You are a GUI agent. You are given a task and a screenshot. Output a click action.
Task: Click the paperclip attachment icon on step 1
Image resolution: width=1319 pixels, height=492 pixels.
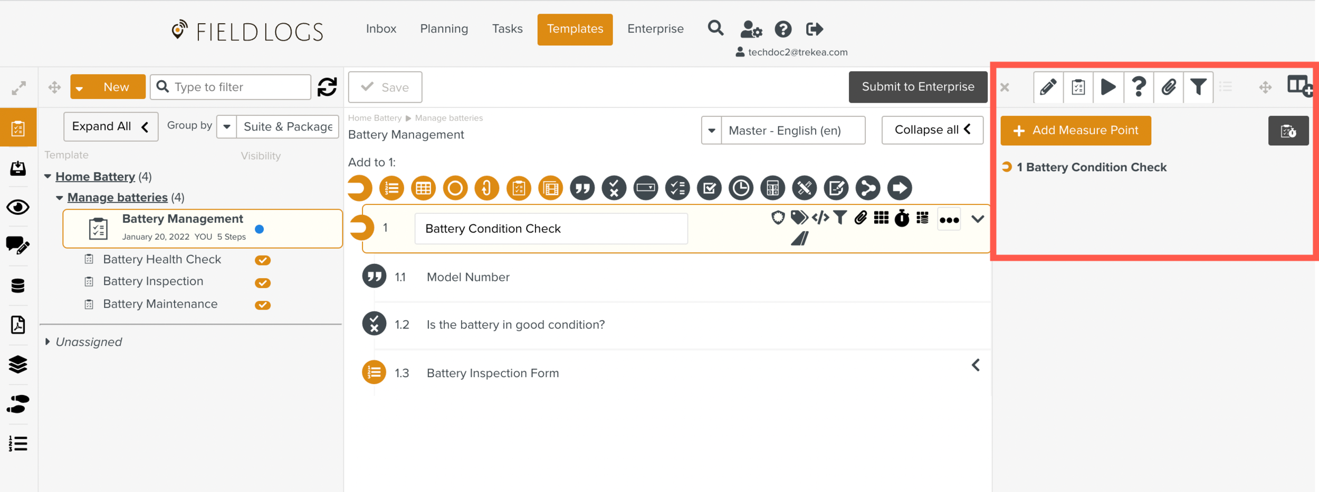(x=861, y=218)
